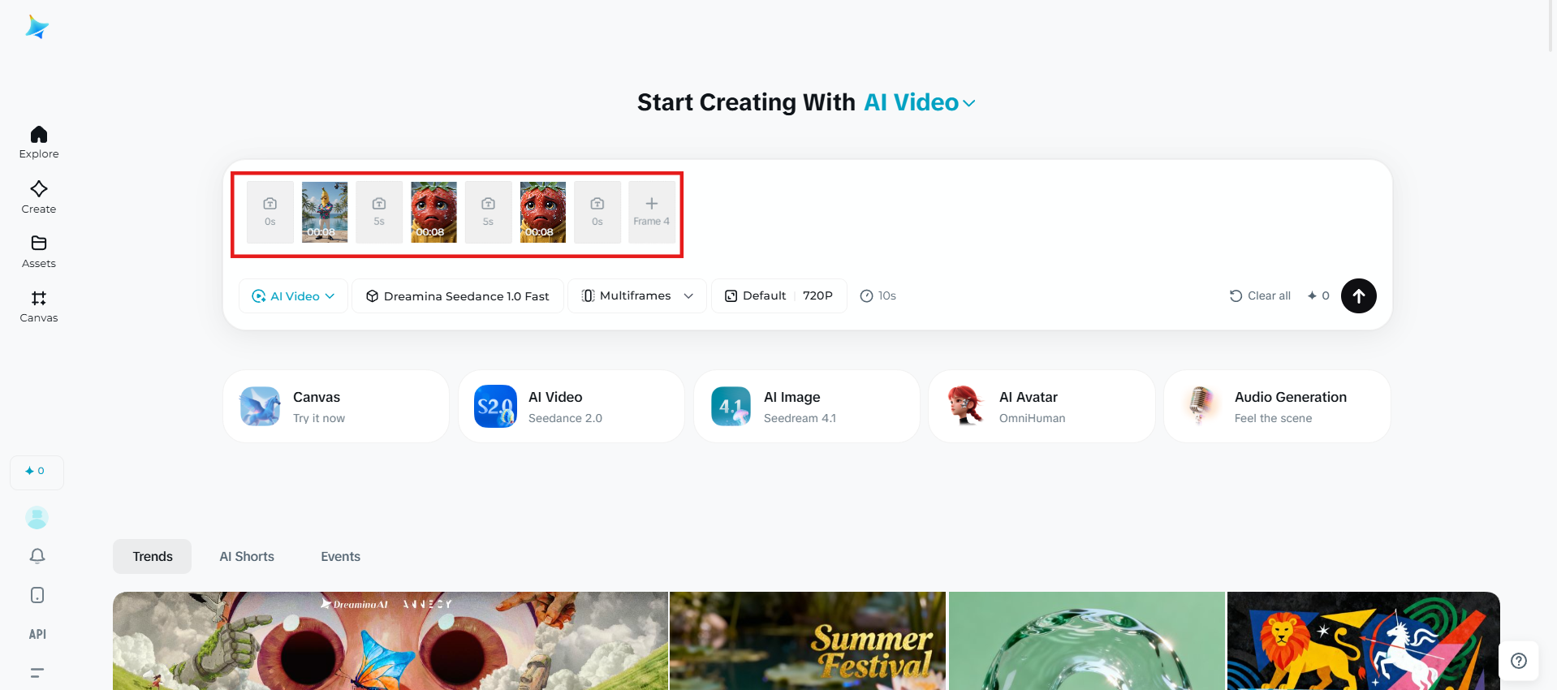Viewport: 1557px width, 690px height.
Task: Click the 5s text slot between the strawberry frames
Action: click(x=488, y=212)
